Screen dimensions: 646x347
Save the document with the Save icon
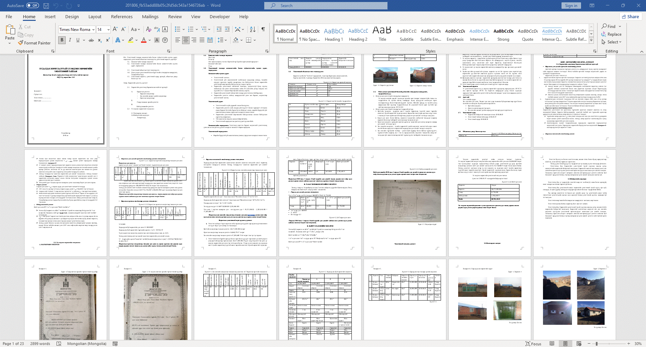(x=46, y=6)
